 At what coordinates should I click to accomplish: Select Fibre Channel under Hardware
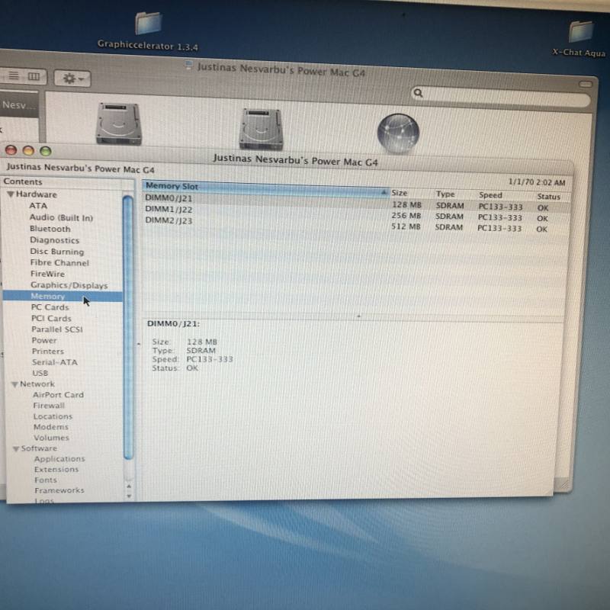coord(59,262)
